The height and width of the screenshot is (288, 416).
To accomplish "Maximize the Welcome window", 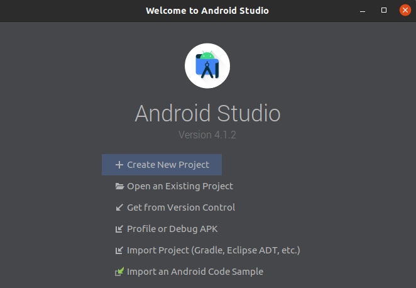I will 383,10.
